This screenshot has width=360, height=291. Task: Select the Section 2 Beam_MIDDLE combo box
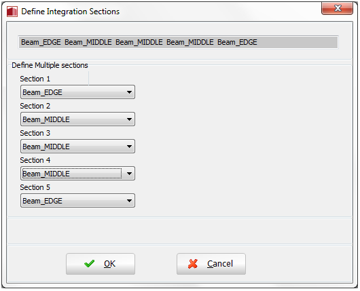tap(77, 119)
